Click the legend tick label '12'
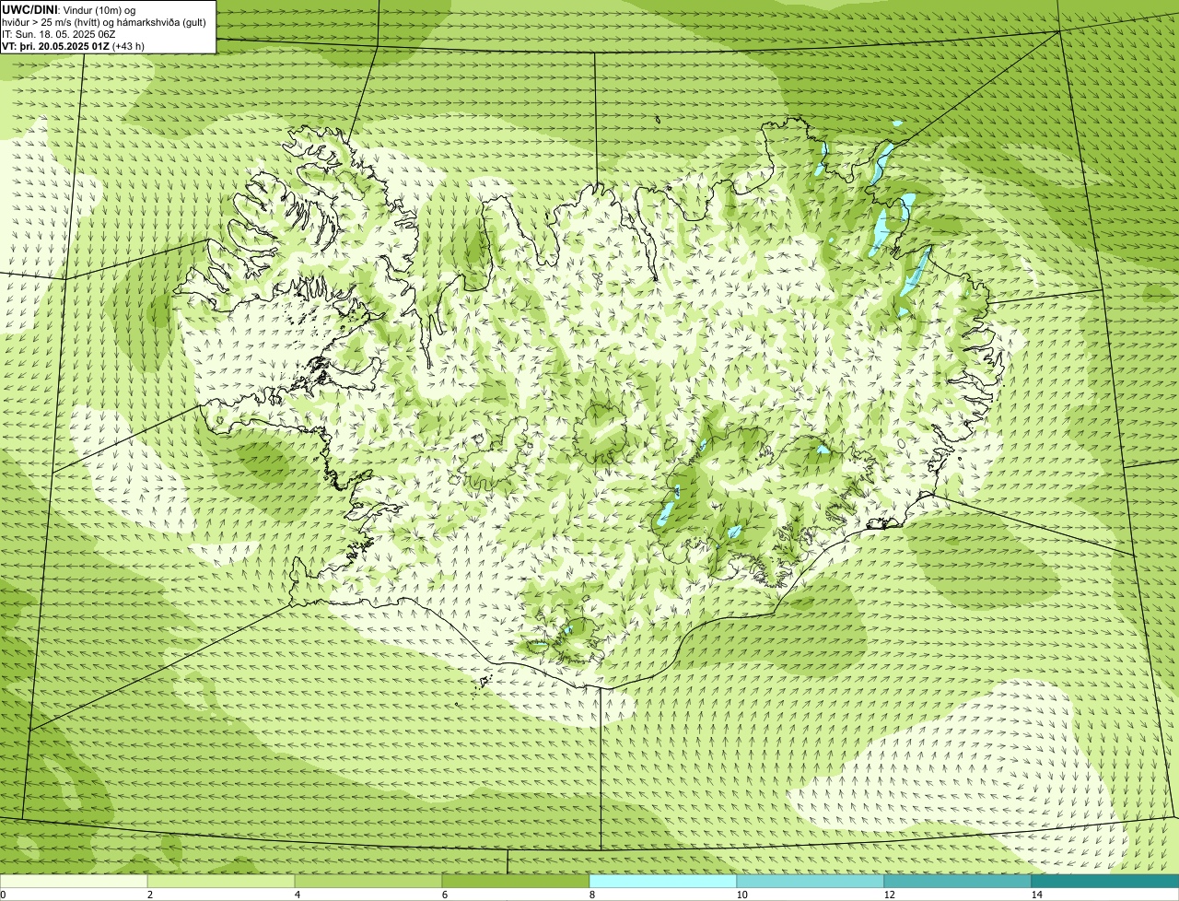The height and width of the screenshot is (901, 1179). click(889, 895)
